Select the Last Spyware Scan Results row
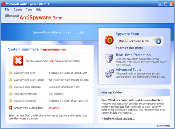 pyautogui.click(x=49, y=80)
